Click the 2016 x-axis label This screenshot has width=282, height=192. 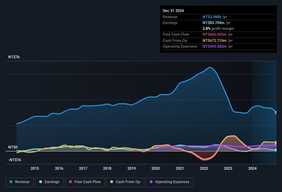click(59, 168)
